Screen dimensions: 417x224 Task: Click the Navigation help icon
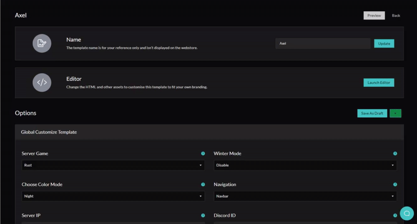point(395,184)
